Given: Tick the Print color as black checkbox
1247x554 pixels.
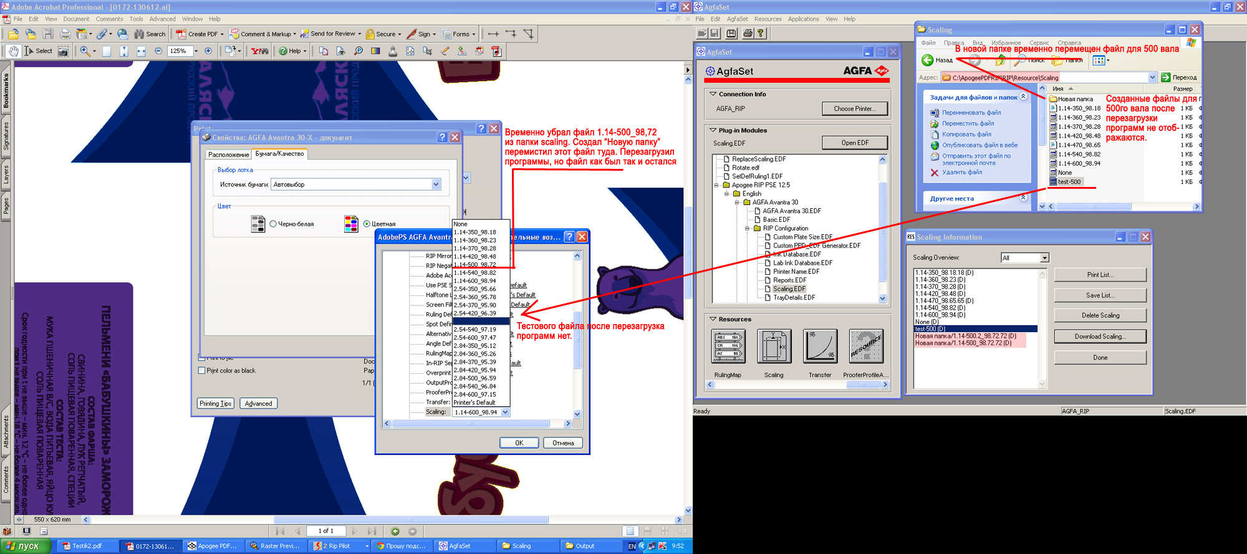Looking at the screenshot, I should click(x=201, y=370).
